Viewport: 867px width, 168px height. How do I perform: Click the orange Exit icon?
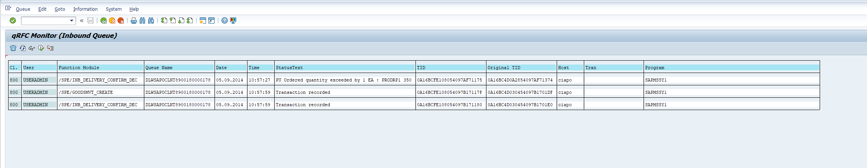click(112, 20)
